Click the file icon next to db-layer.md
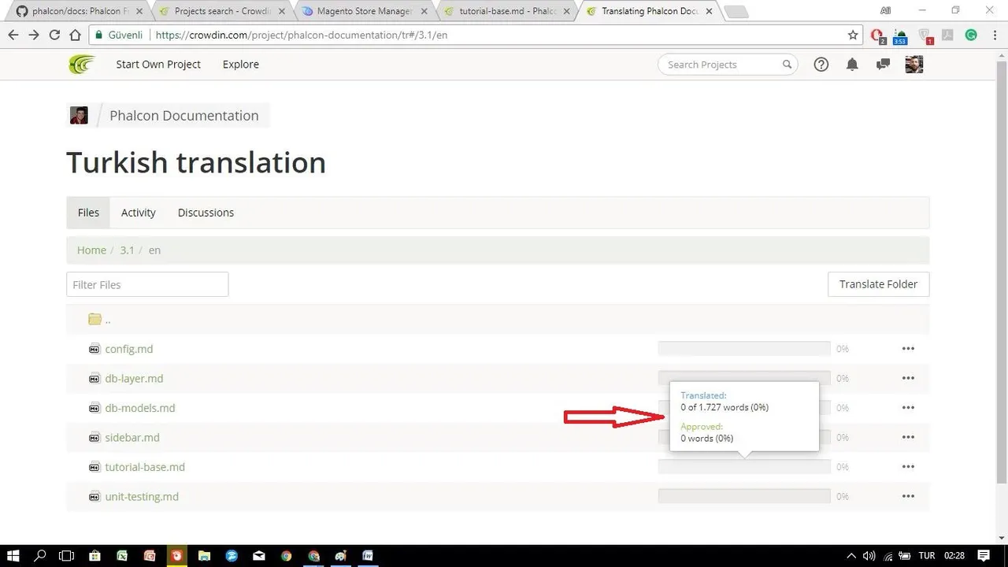The width and height of the screenshot is (1008, 567). (x=94, y=379)
